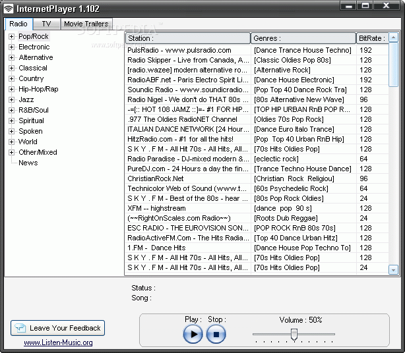Select the ChristianRock.Net station
Screen dimensions: 405x353
pos(257,178)
